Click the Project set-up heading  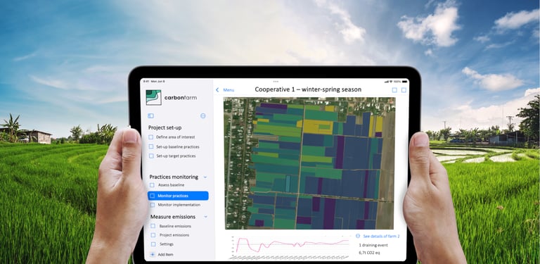166,127
